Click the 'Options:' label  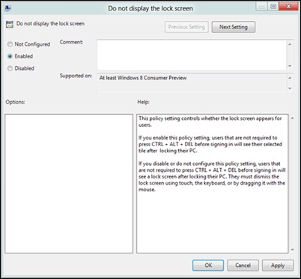[15, 102]
